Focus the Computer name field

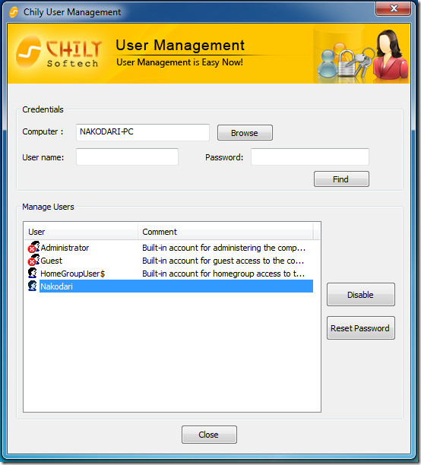click(x=143, y=132)
